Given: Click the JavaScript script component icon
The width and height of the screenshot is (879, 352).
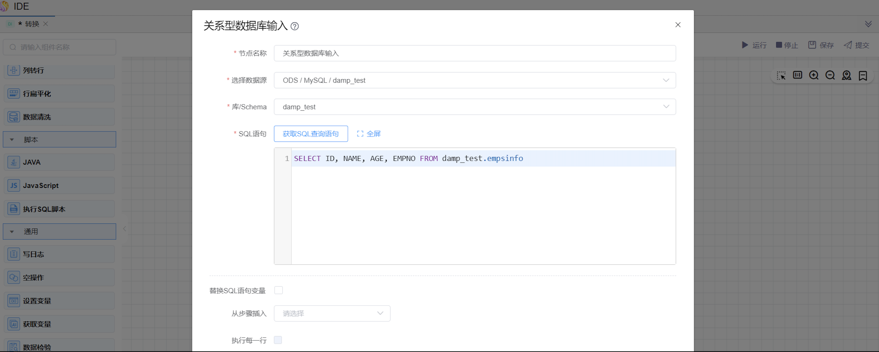Looking at the screenshot, I should click(14, 186).
